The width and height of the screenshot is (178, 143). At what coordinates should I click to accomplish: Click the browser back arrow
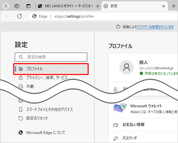click(7, 16)
